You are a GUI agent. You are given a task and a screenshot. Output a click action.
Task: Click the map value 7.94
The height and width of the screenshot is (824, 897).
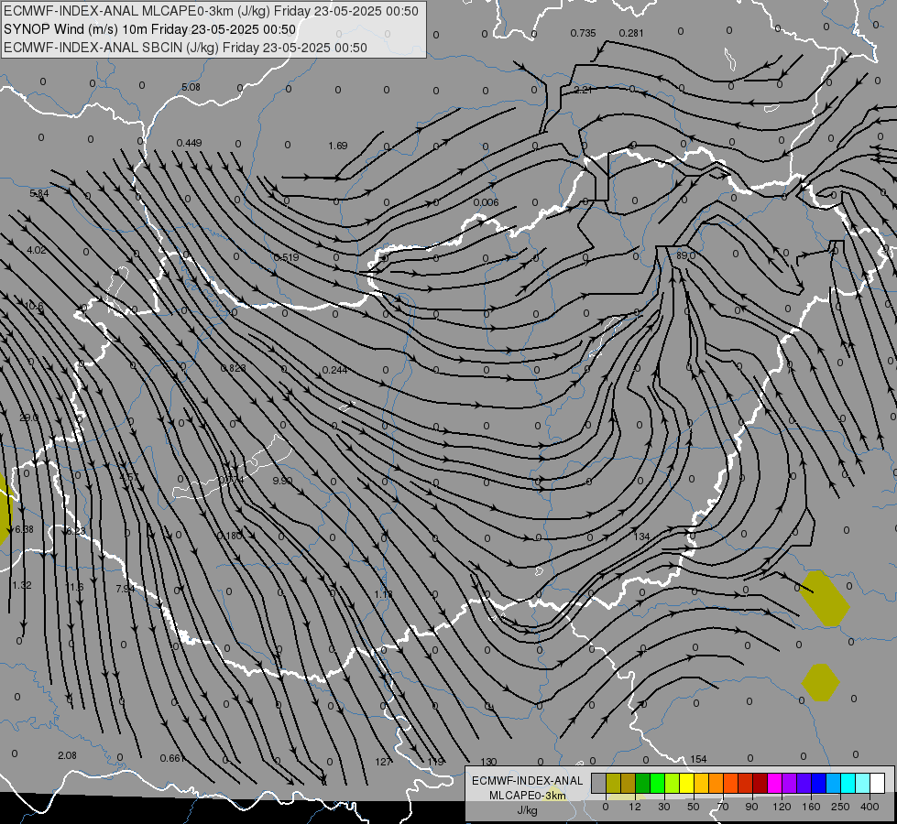pyautogui.click(x=126, y=589)
